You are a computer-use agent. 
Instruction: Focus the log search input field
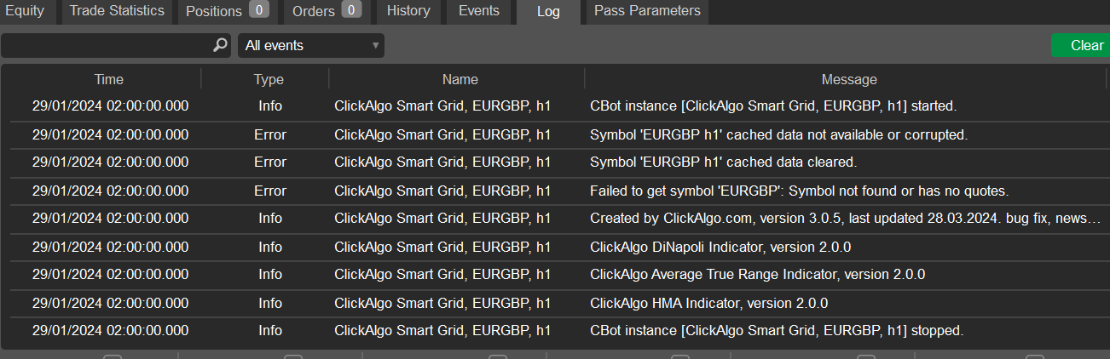point(116,45)
